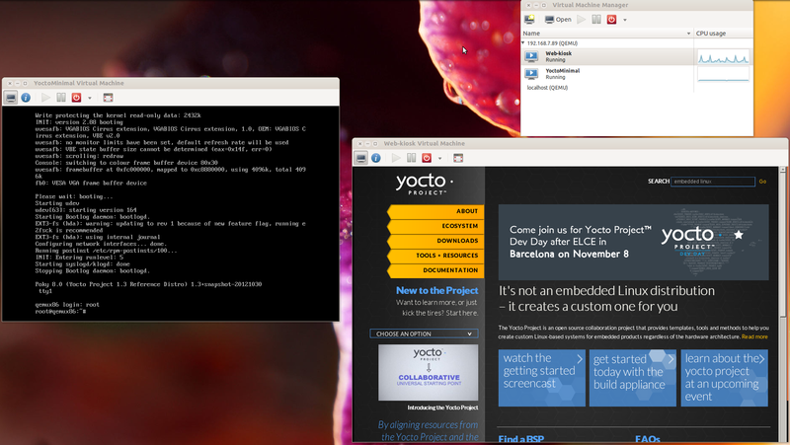Switch YoctoMinimal window to fullscreen mode
The height and width of the screenshot is (445, 790).
coord(108,98)
